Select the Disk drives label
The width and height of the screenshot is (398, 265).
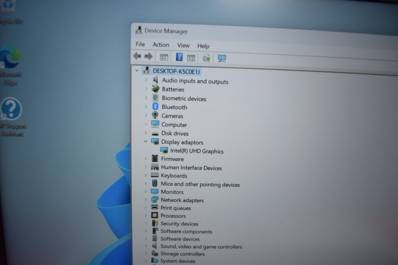click(175, 133)
